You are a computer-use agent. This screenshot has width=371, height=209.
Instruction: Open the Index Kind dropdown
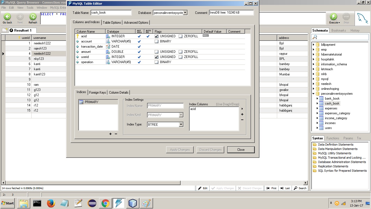(x=181, y=115)
